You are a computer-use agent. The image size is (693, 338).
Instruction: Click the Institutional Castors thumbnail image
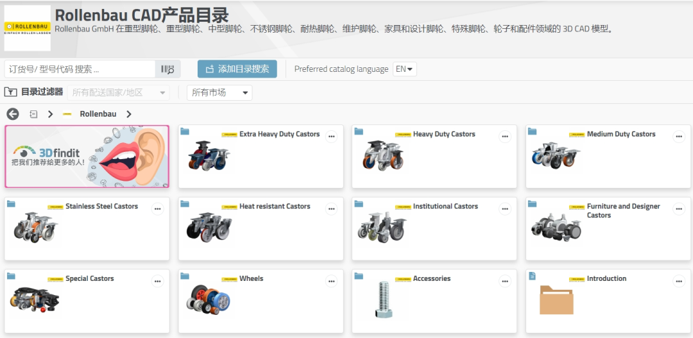(382, 227)
